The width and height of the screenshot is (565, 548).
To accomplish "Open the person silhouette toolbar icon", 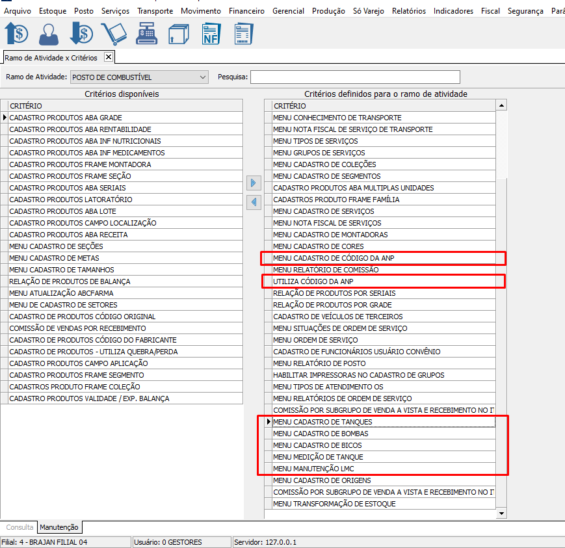I will [48, 33].
